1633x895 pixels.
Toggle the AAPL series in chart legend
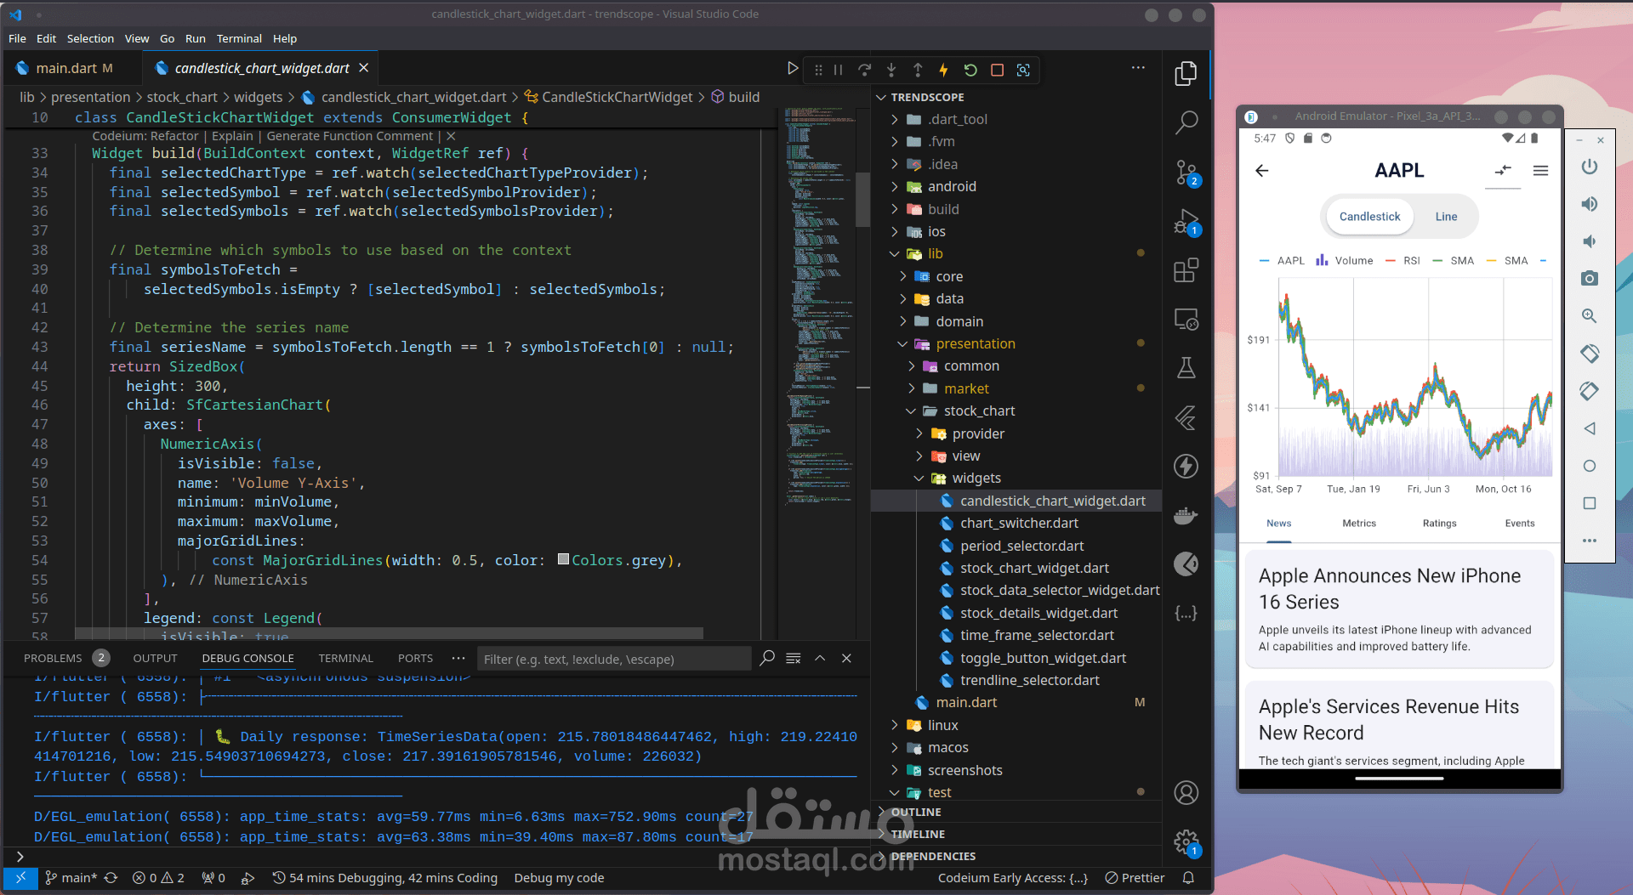coord(1282,261)
